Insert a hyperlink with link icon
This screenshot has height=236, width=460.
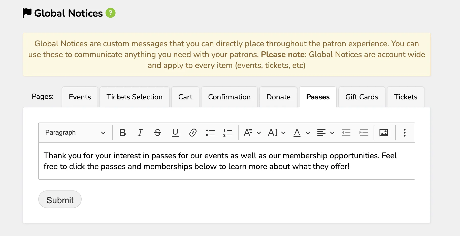(x=193, y=133)
